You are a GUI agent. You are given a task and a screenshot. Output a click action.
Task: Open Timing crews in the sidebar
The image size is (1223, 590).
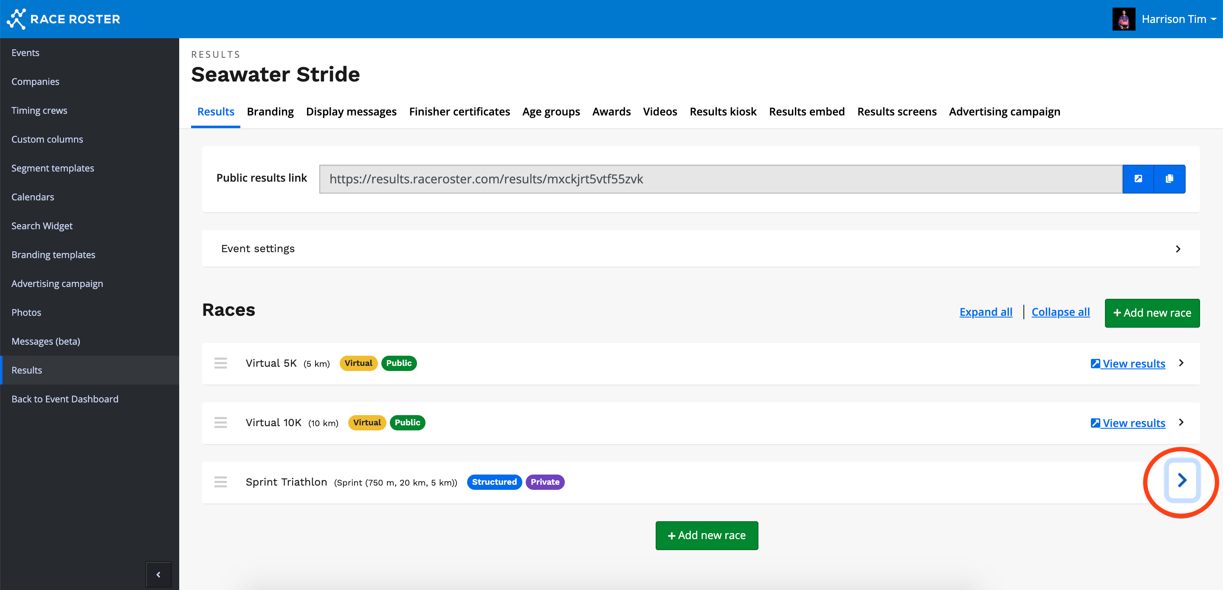click(x=39, y=111)
